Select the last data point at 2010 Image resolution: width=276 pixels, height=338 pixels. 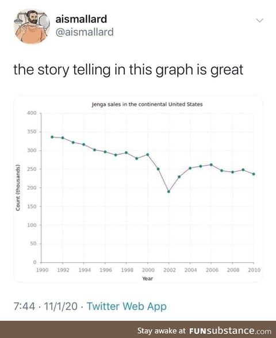point(254,174)
